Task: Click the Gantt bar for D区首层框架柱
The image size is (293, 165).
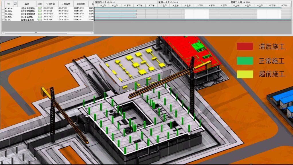Action: (x=116, y=11)
